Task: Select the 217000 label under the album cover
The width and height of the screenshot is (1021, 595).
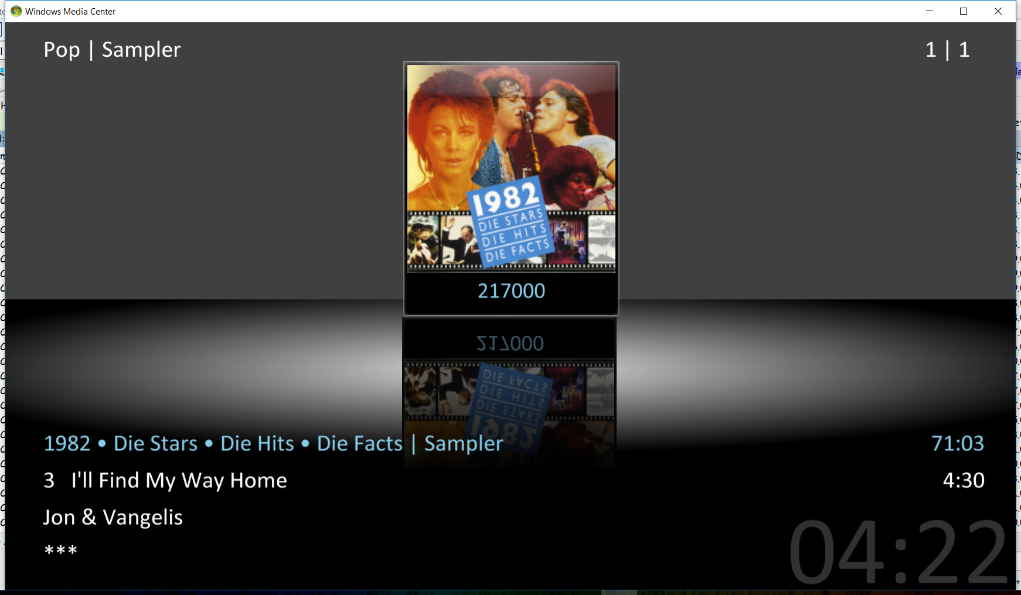Action: click(511, 291)
